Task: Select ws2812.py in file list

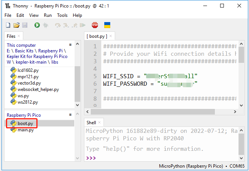Action: 24,102
